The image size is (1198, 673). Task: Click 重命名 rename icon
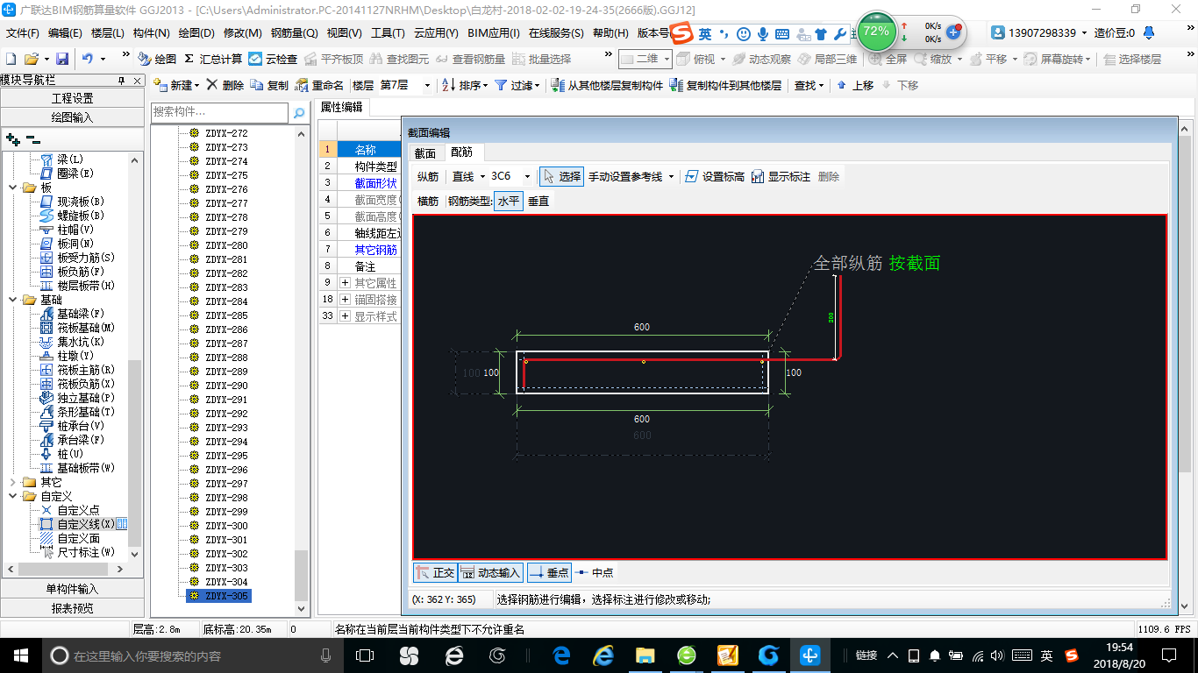tap(303, 85)
